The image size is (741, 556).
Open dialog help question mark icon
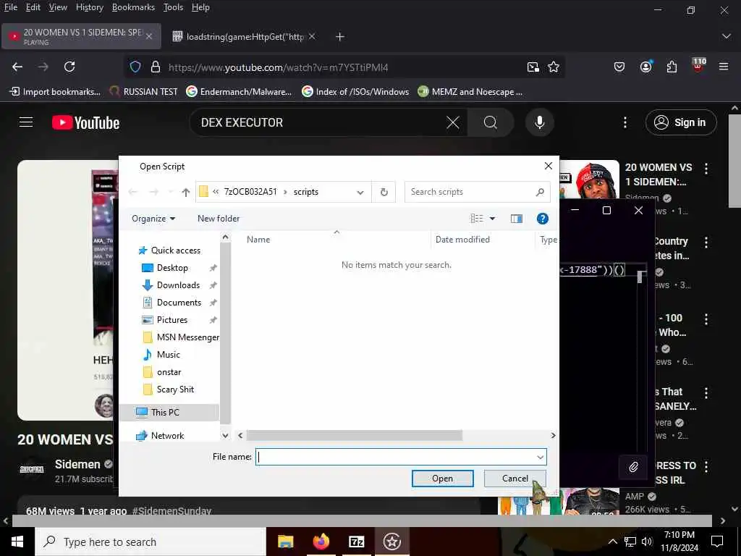543,219
